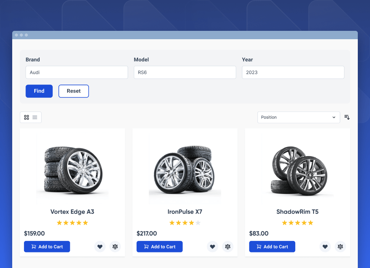Add Vortex Edge A3 to cart
This screenshot has height=268, width=370.
point(47,247)
